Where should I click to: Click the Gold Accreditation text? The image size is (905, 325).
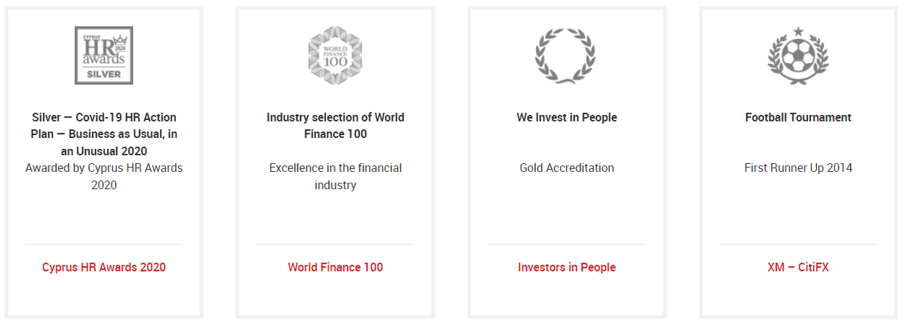click(x=566, y=168)
